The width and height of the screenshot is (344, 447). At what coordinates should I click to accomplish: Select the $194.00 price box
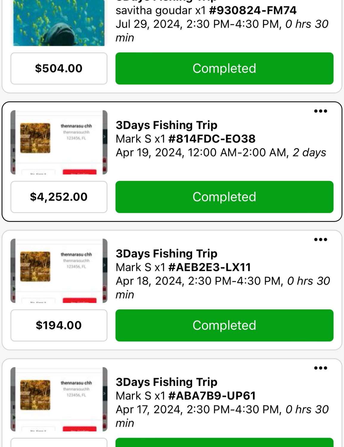coord(59,325)
